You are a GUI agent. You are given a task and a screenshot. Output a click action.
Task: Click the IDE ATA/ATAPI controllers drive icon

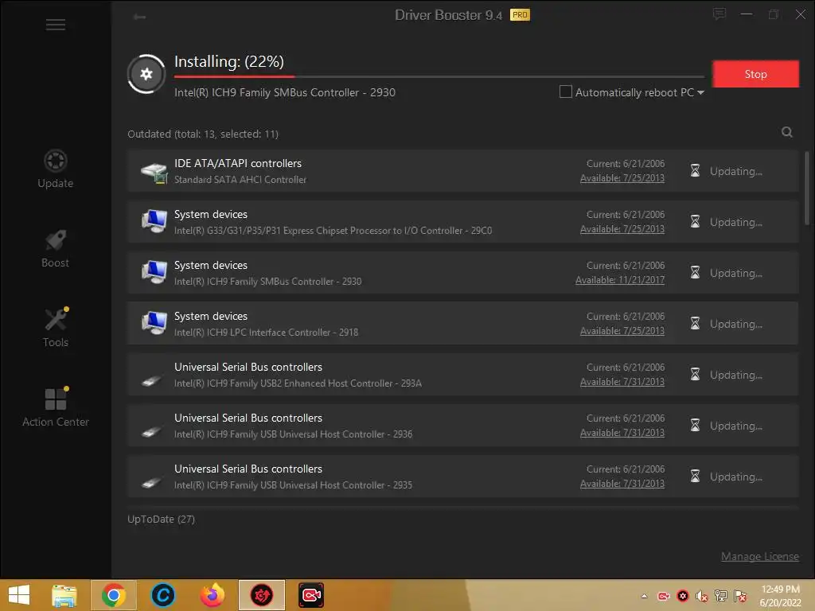(154, 173)
